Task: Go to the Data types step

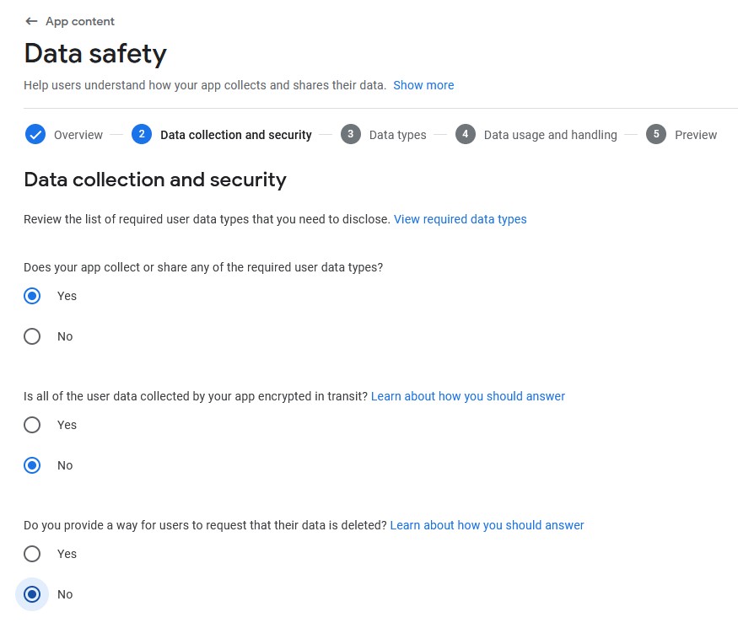Action: 397,135
